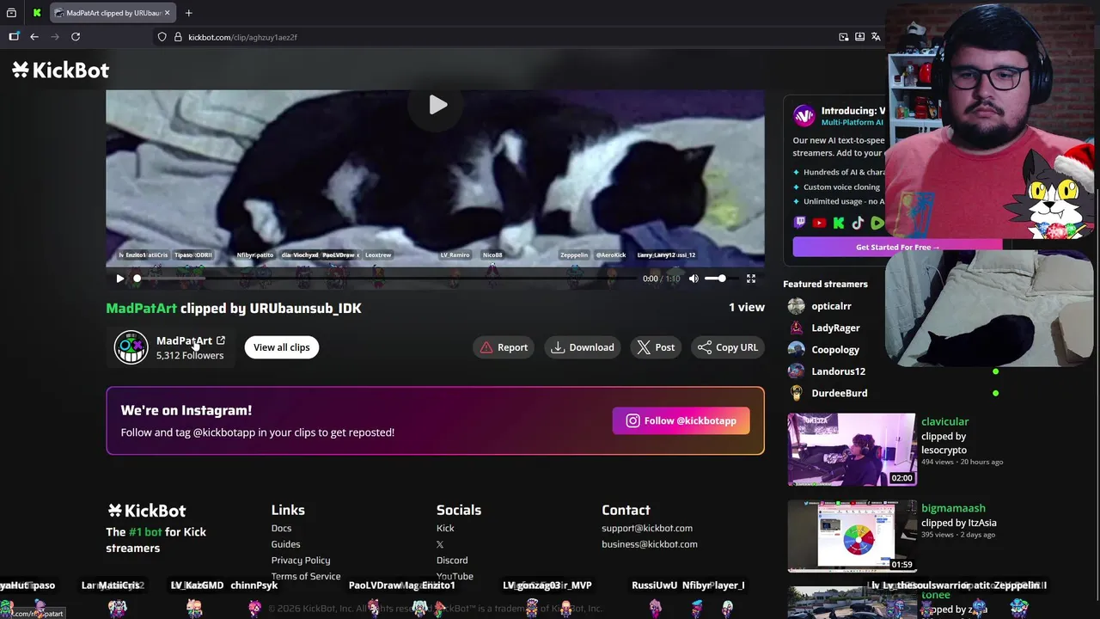Follow @kickbotapp on Instagram
1100x619 pixels.
coord(681,420)
